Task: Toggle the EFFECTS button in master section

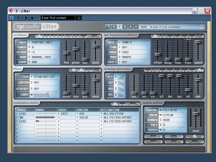Action: [x=154, y=137]
